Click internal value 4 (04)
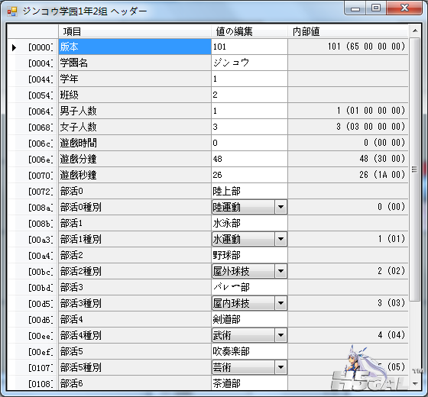The width and height of the screenshot is (428, 397). [x=348, y=335]
